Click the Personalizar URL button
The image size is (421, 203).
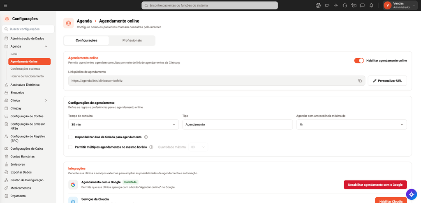click(x=387, y=81)
